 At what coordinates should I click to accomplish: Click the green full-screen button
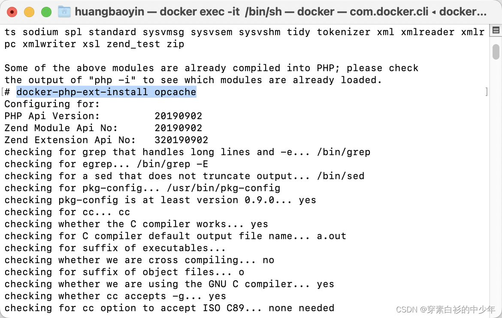point(45,12)
